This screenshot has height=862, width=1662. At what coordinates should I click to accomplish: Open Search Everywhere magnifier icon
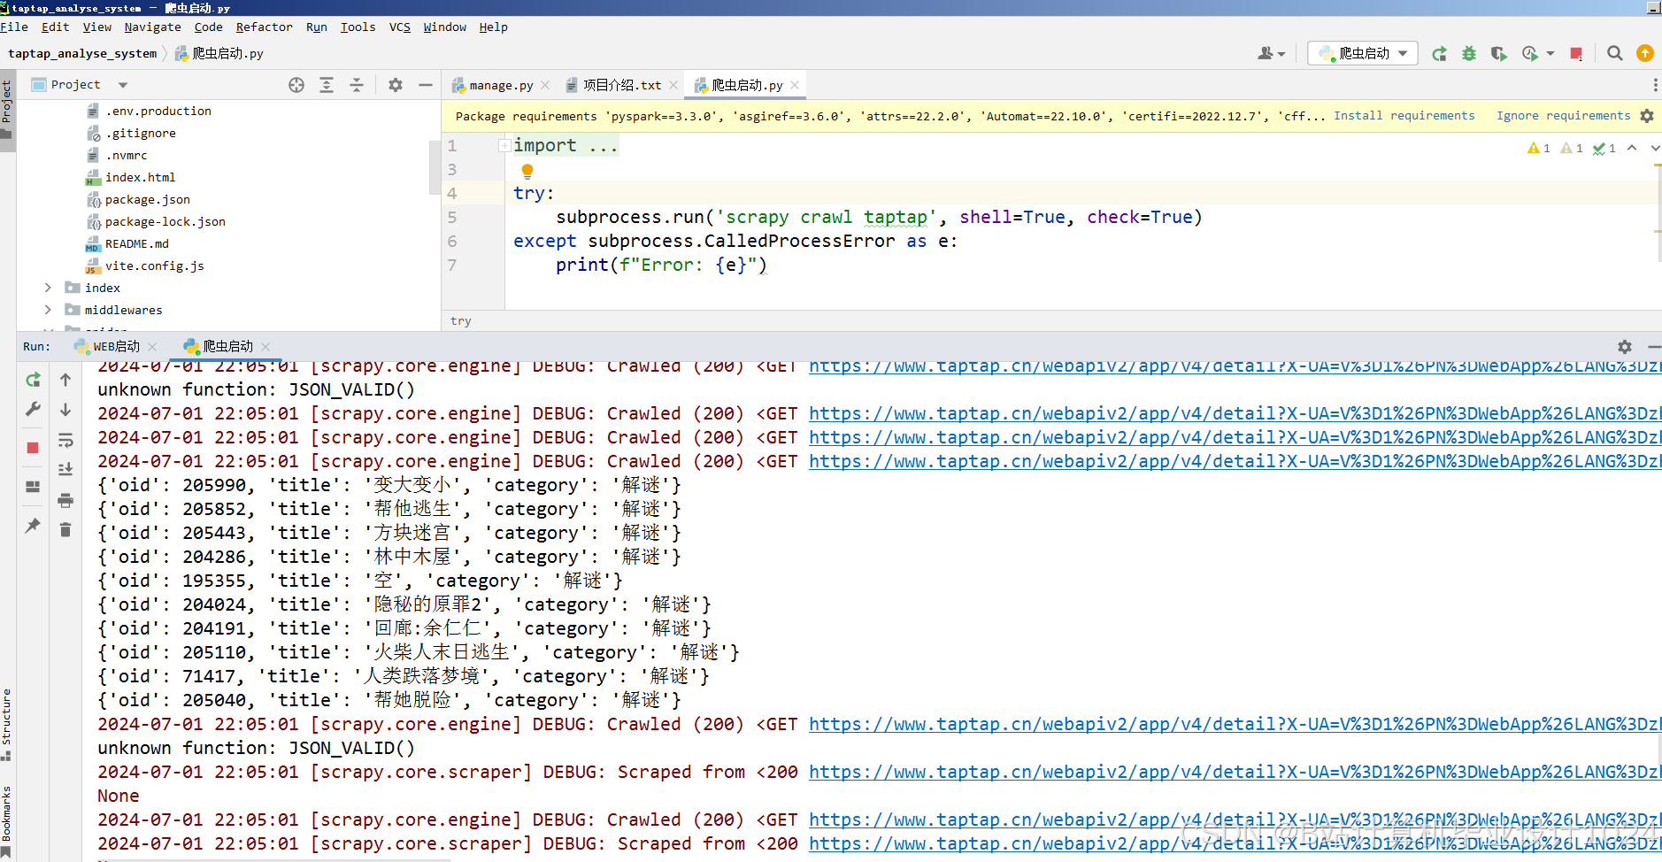1615,54
